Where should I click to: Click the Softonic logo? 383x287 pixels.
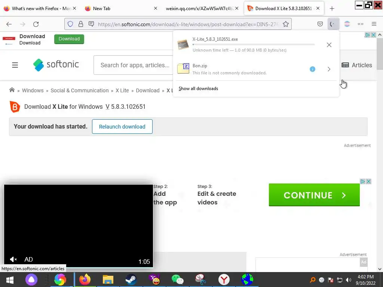coord(56,65)
